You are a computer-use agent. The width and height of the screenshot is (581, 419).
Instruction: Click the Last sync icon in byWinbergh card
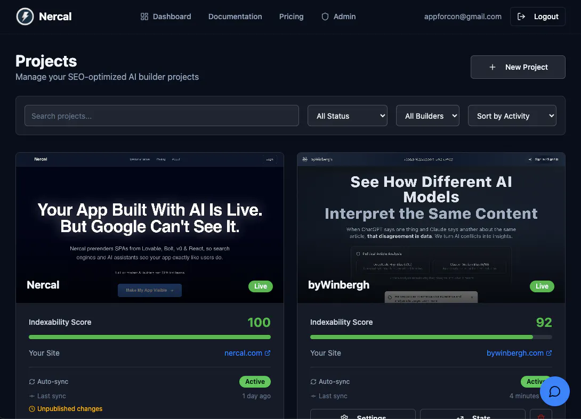(x=313, y=396)
